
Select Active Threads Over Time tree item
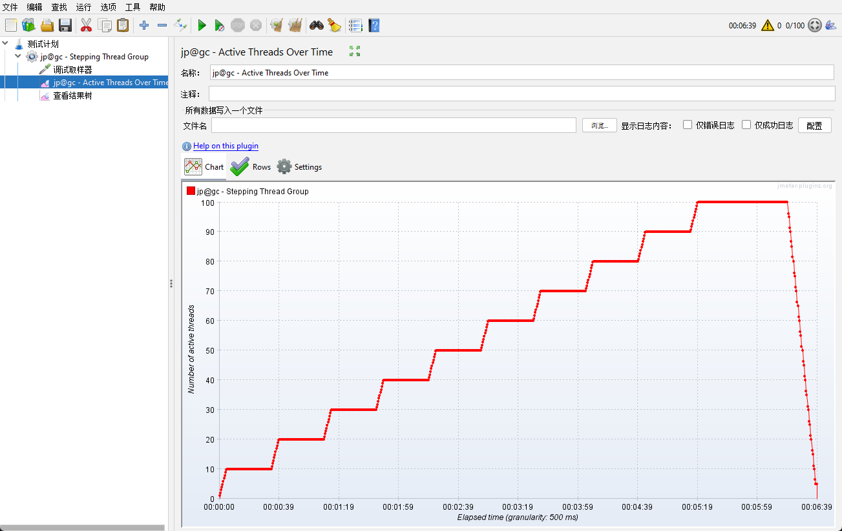111,83
